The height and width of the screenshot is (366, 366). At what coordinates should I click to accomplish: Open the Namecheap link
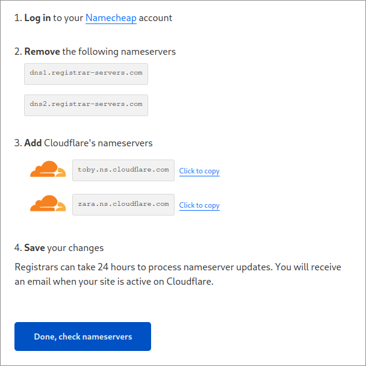pyautogui.click(x=111, y=18)
